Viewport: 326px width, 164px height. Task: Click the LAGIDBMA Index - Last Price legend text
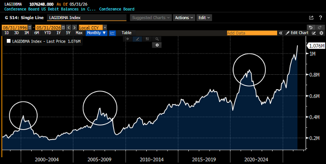pos(46,41)
